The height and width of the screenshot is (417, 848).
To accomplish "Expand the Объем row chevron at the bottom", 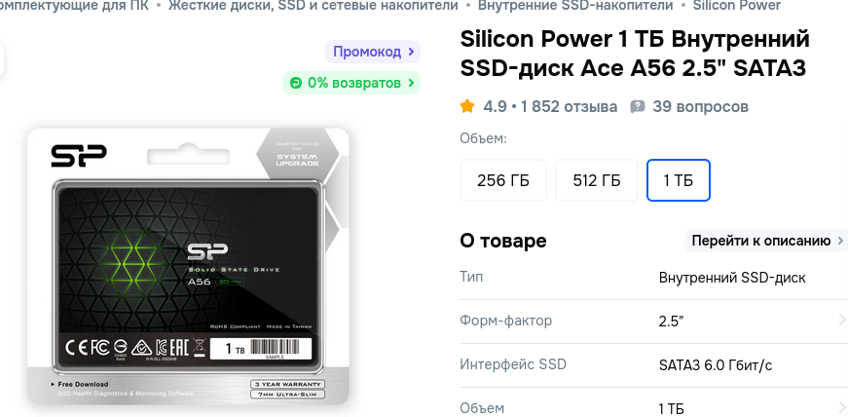I will coord(840,407).
